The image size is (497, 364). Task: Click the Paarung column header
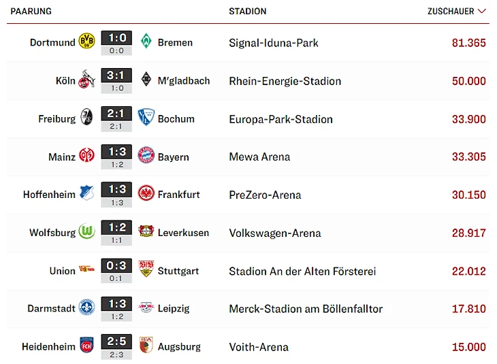coord(31,12)
